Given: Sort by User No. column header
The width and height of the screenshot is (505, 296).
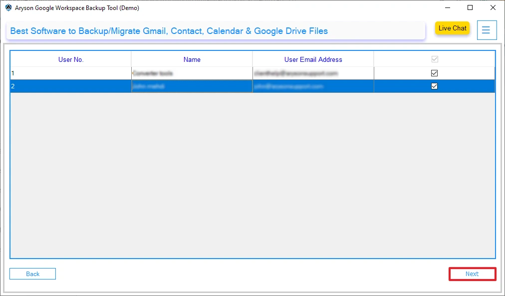Looking at the screenshot, I should (x=71, y=59).
